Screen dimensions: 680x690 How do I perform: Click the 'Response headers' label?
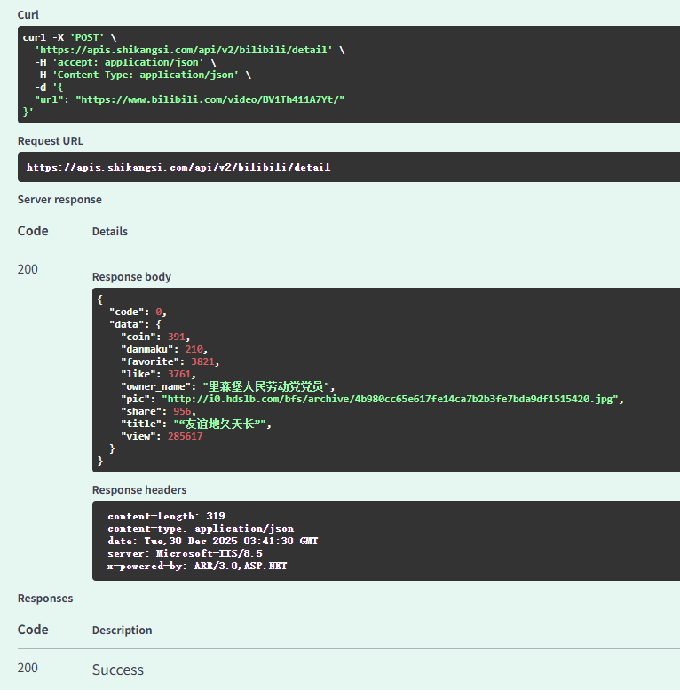(139, 490)
